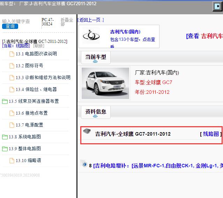Click the 厂家:吉利汽车(国内) text
The width and height of the screenshot is (223, 198).
pos(157,73)
